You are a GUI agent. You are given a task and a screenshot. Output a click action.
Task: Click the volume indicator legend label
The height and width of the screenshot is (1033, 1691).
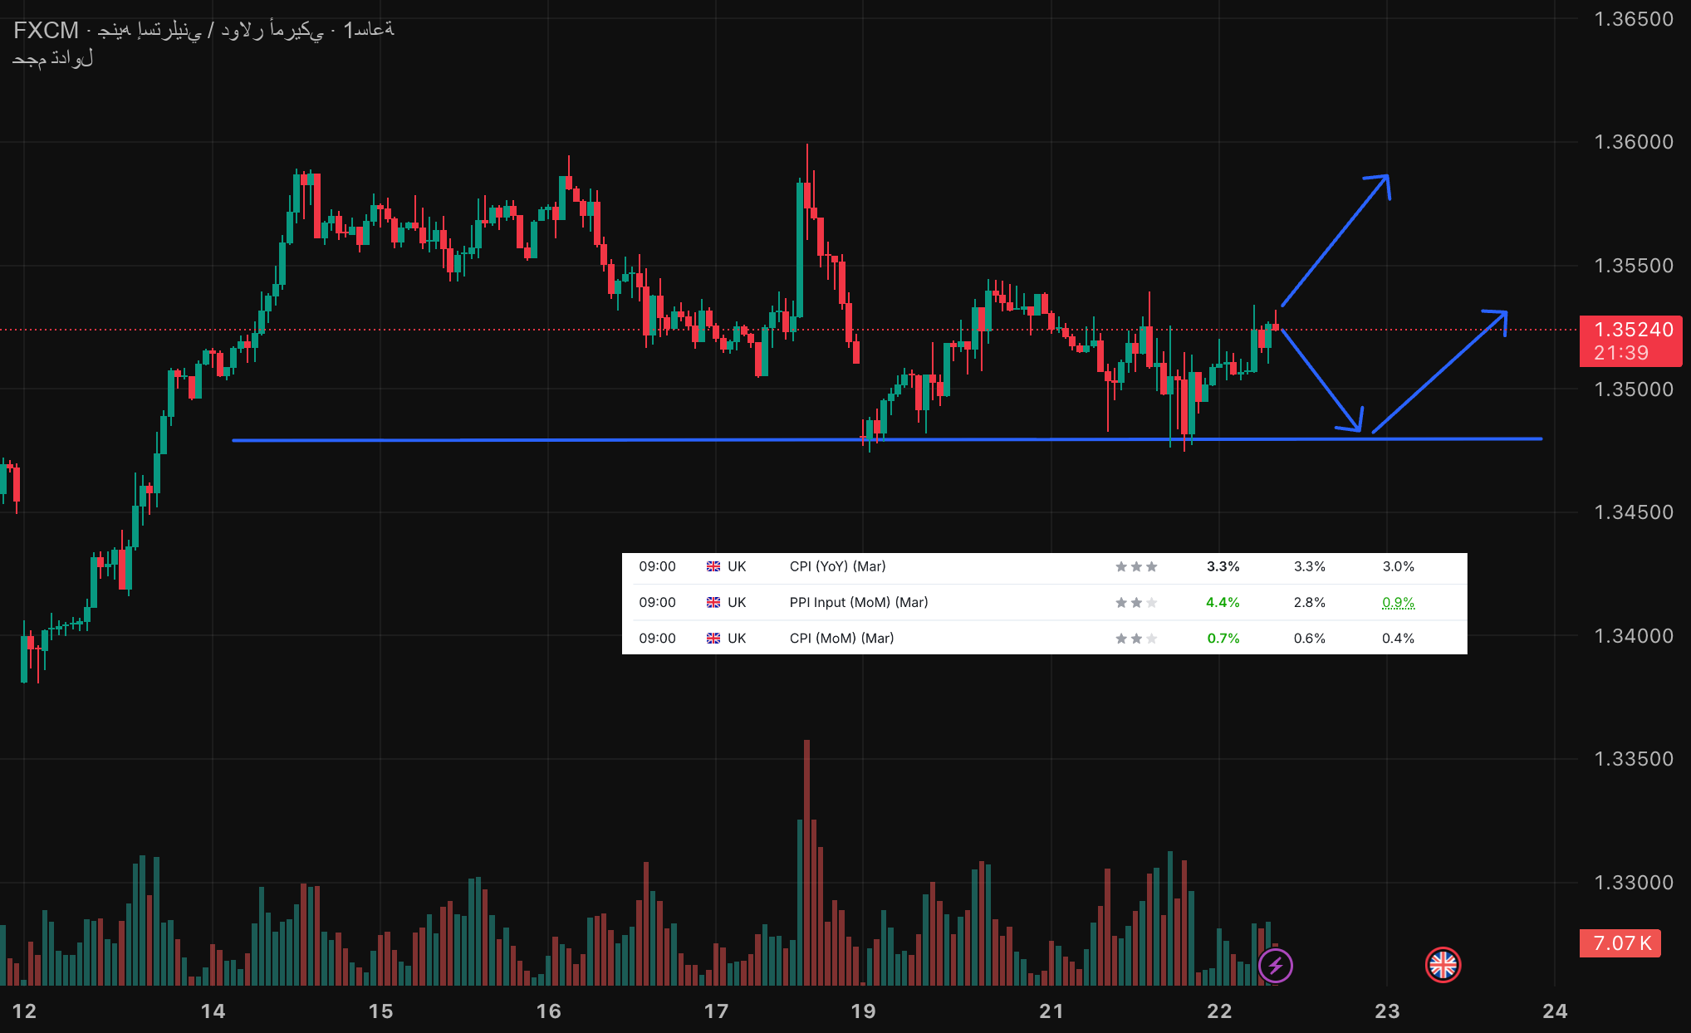click(52, 58)
